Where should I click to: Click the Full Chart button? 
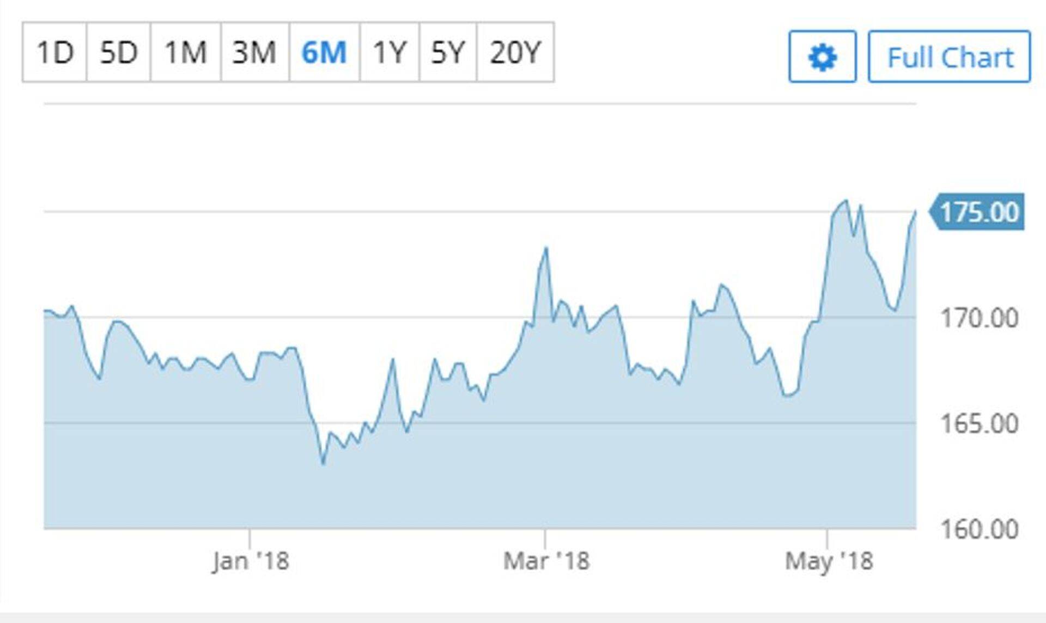click(x=949, y=57)
